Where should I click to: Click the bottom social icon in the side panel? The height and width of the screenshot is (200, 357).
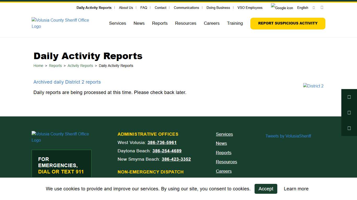(349, 128)
